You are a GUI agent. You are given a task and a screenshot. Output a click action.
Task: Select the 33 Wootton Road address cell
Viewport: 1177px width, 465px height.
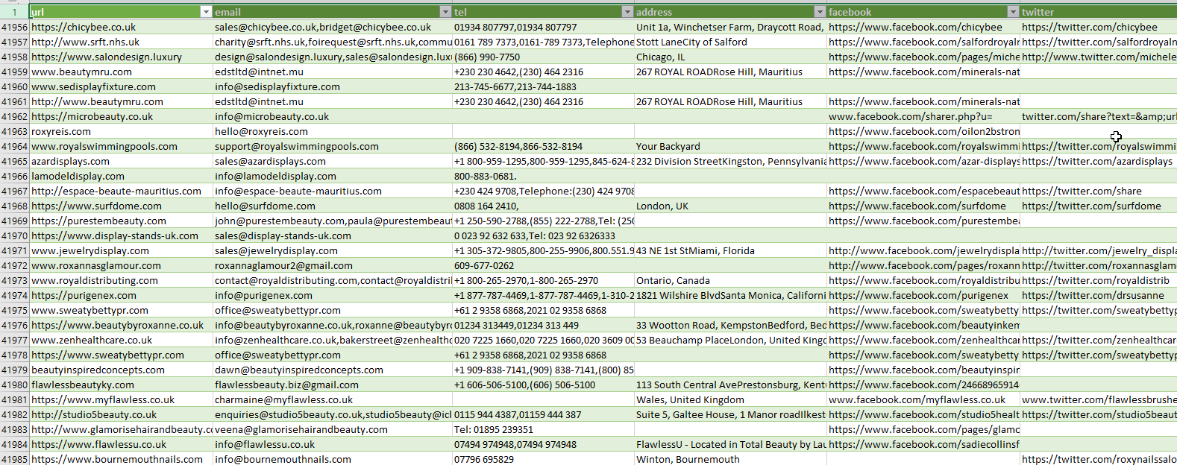(730, 325)
